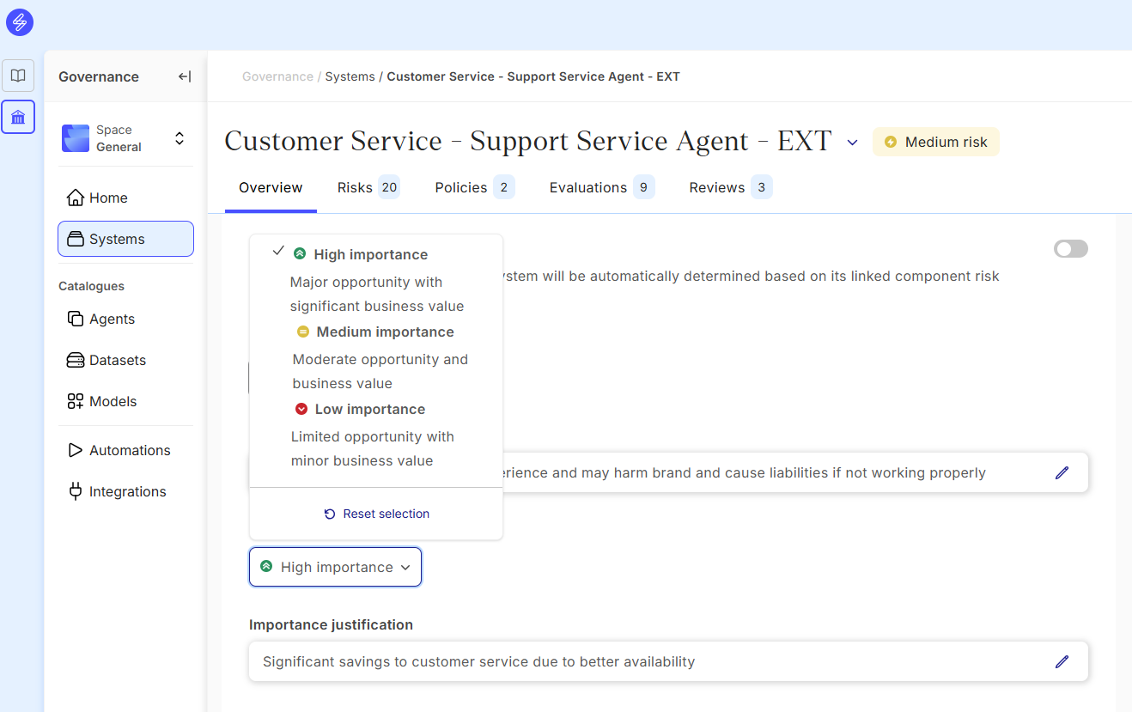Open the Evaluations tab
Image resolution: width=1132 pixels, height=712 pixels.
pos(600,187)
